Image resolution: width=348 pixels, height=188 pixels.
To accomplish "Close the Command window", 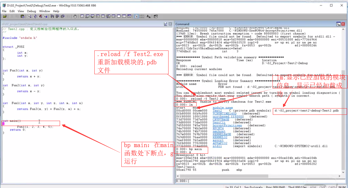I will click(x=343, y=24).
